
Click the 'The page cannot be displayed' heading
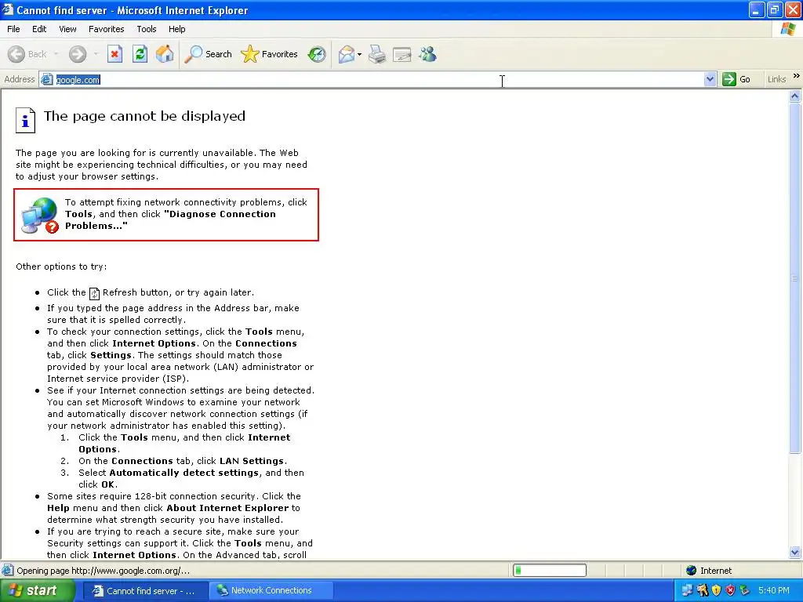click(x=144, y=116)
